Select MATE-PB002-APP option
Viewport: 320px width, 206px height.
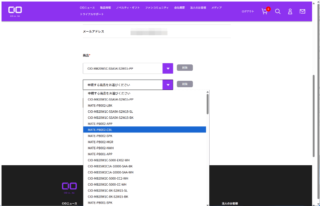144,124
